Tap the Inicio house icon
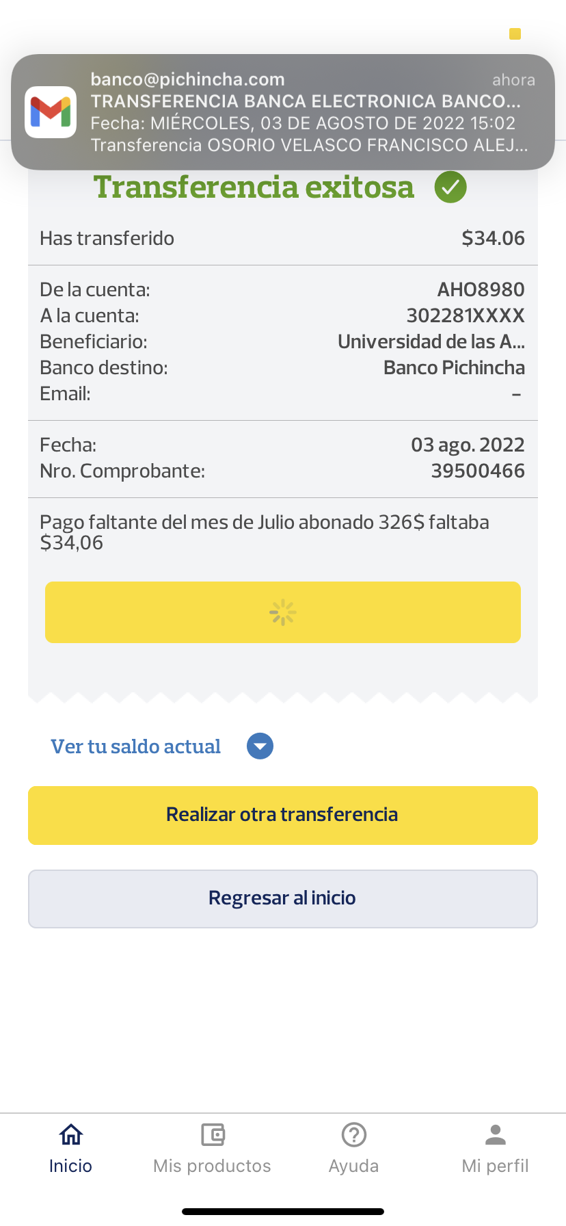Image resolution: width=566 pixels, height=1226 pixels. coord(70,1135)
